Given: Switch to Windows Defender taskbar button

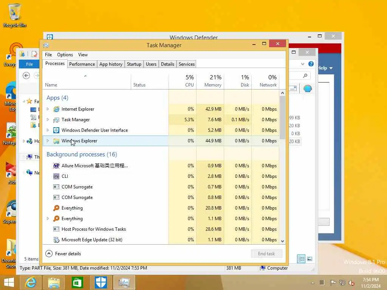Looking at the screenshot, I should 101,282.
